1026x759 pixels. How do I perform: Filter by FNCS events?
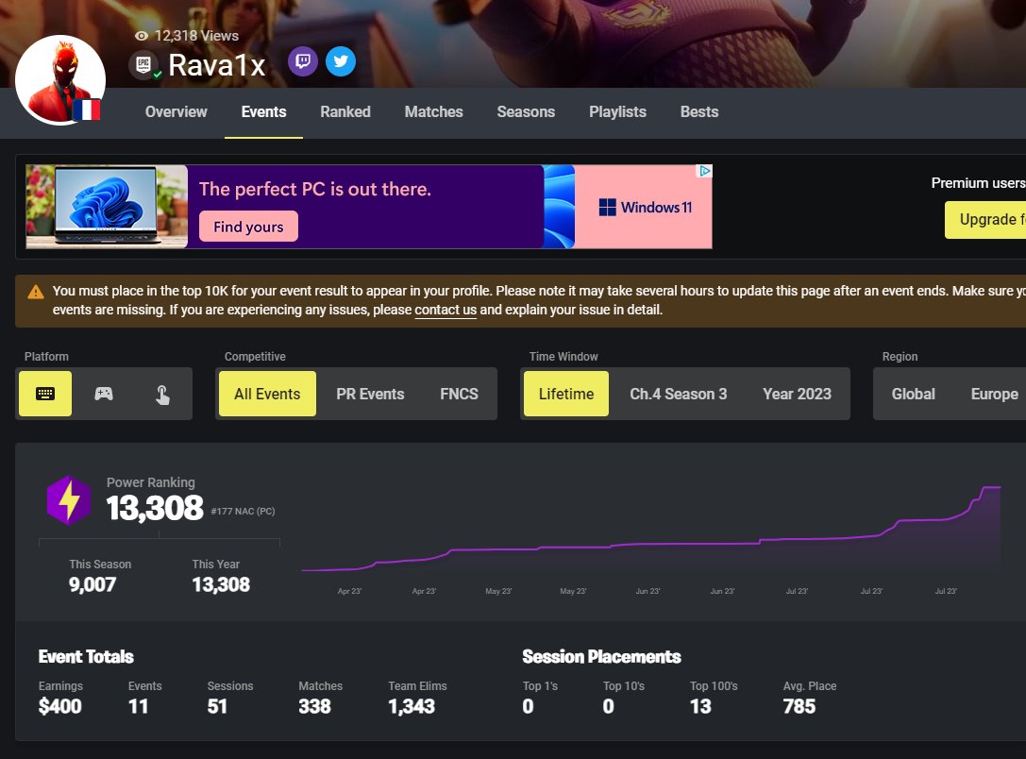460,394
